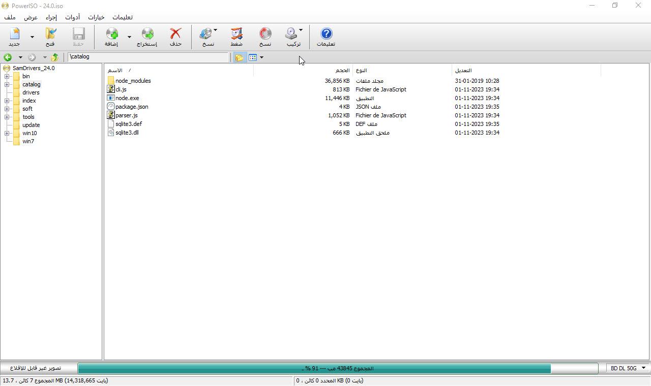
Task: Sort by التعديل (Modified) column header
Action: coord(526,70)
